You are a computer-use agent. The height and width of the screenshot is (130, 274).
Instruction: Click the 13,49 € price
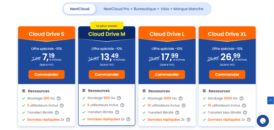[x=113, y=57]
